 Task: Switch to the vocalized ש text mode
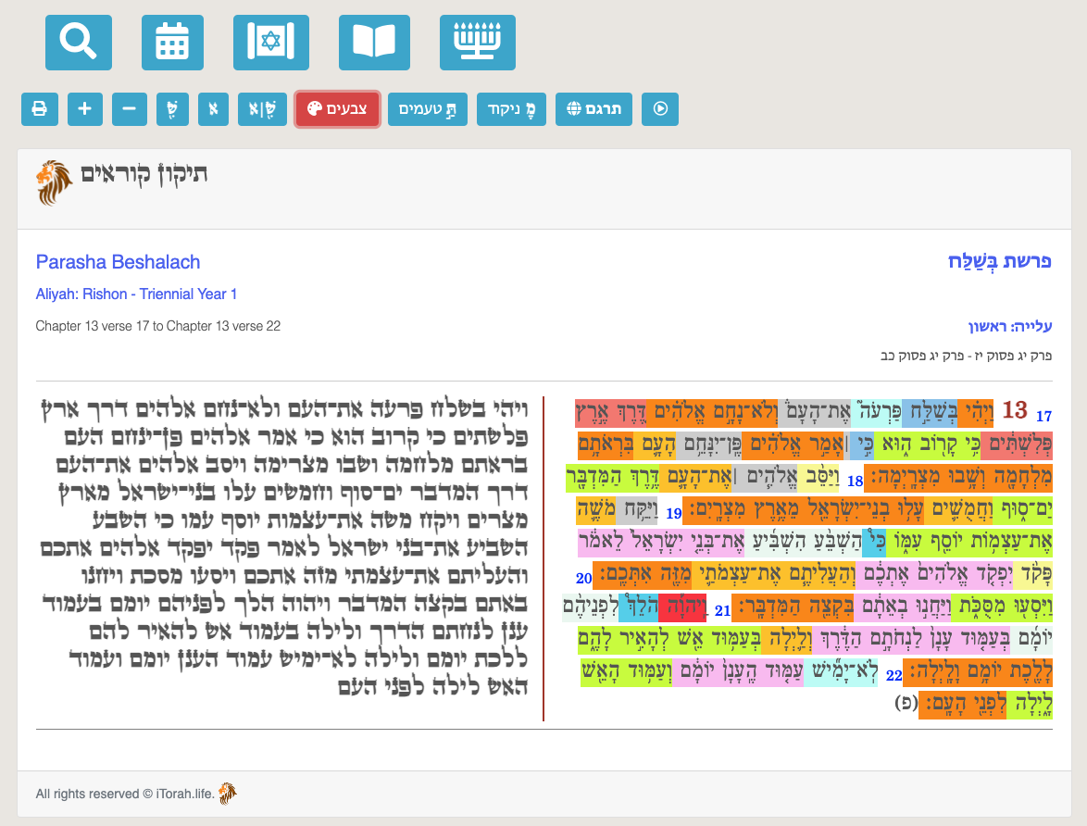click(x=173, y=108)
